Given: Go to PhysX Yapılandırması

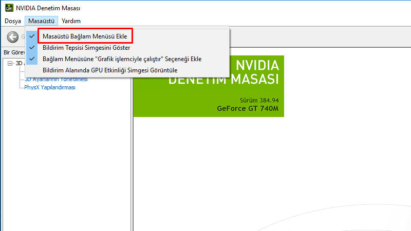Looking at the screenshot, I should (x=50, y=87).
